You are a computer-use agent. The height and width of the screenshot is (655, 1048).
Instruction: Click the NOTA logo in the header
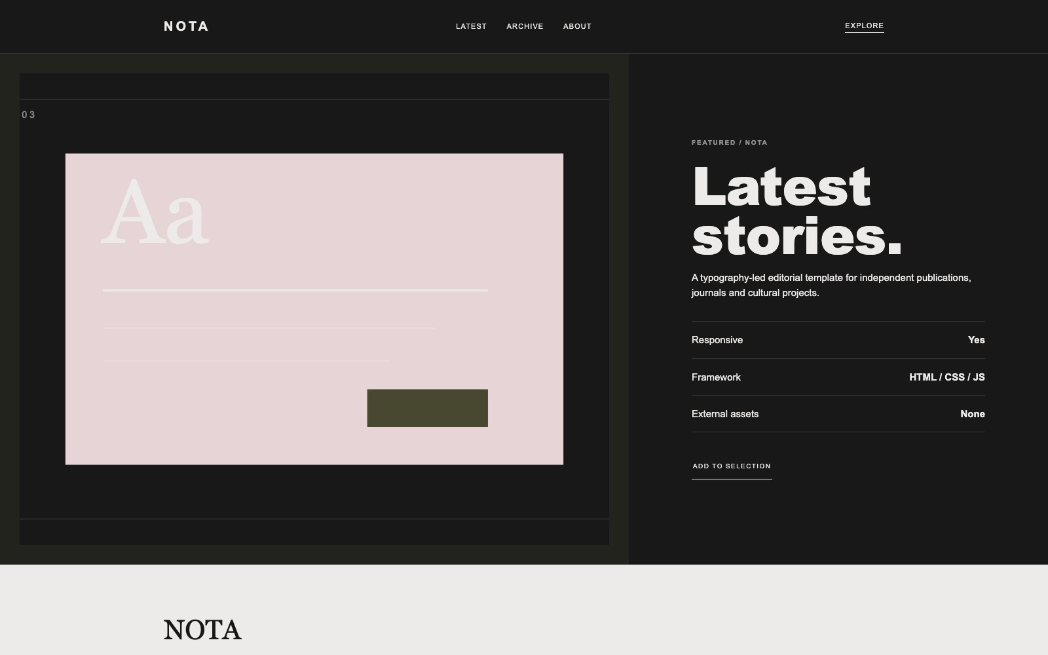point(186,26)
